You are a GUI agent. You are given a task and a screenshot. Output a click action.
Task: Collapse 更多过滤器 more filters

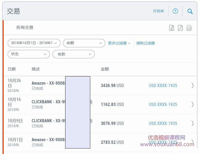119,43
